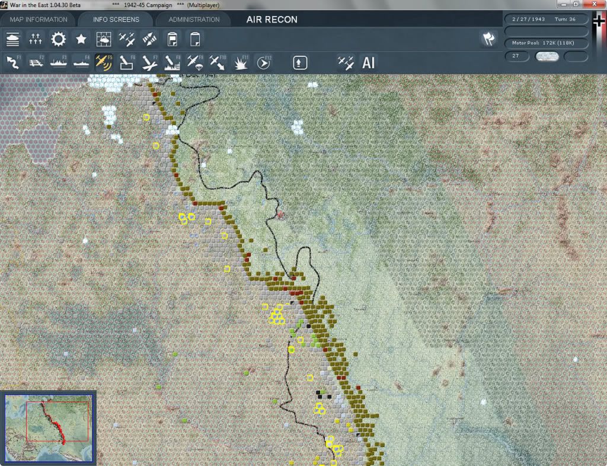Open the losses screen with crosses icon

point(35,39)
